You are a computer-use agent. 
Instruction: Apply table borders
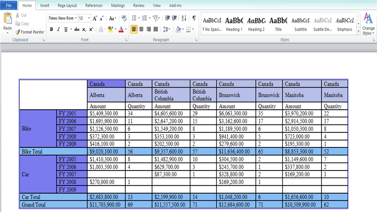pos(188,29)
